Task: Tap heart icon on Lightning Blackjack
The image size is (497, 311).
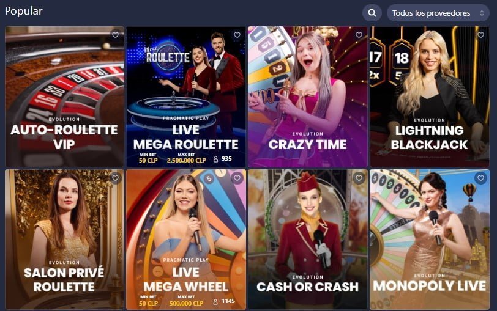Action: click(481, 35)
